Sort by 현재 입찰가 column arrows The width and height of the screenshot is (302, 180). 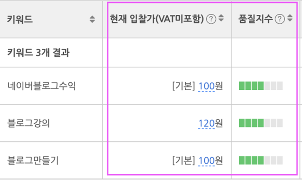(221, 18)
